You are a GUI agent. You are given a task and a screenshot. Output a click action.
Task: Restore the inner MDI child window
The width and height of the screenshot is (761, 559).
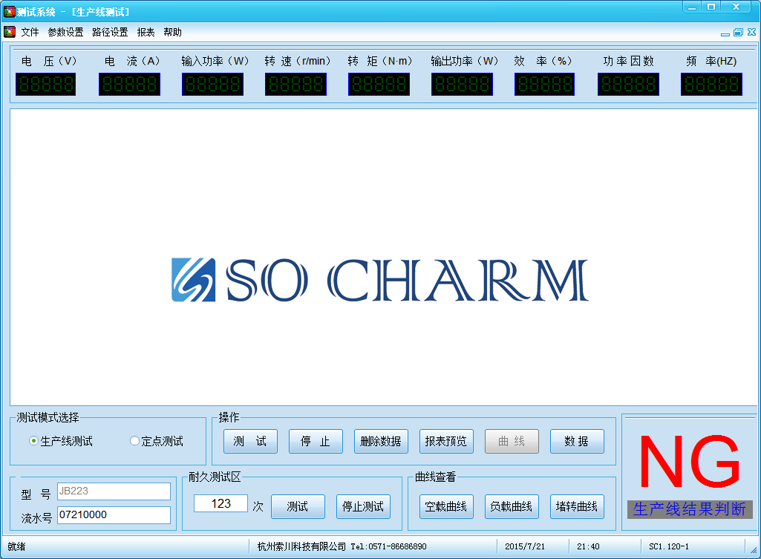tap(738, 33)
